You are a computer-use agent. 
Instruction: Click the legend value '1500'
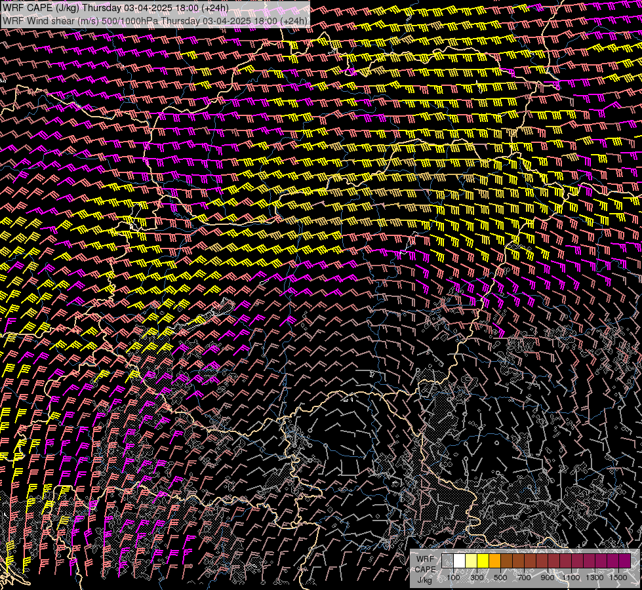click(618, 578)
